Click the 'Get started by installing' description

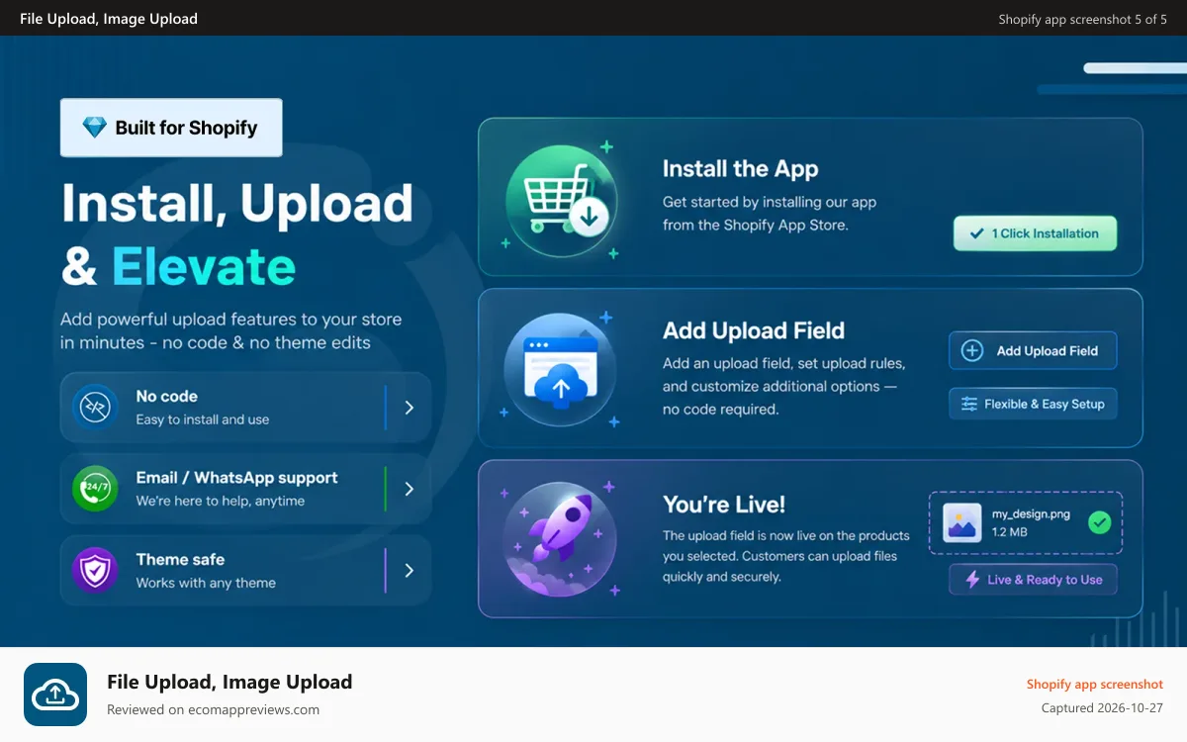(770, 213)
